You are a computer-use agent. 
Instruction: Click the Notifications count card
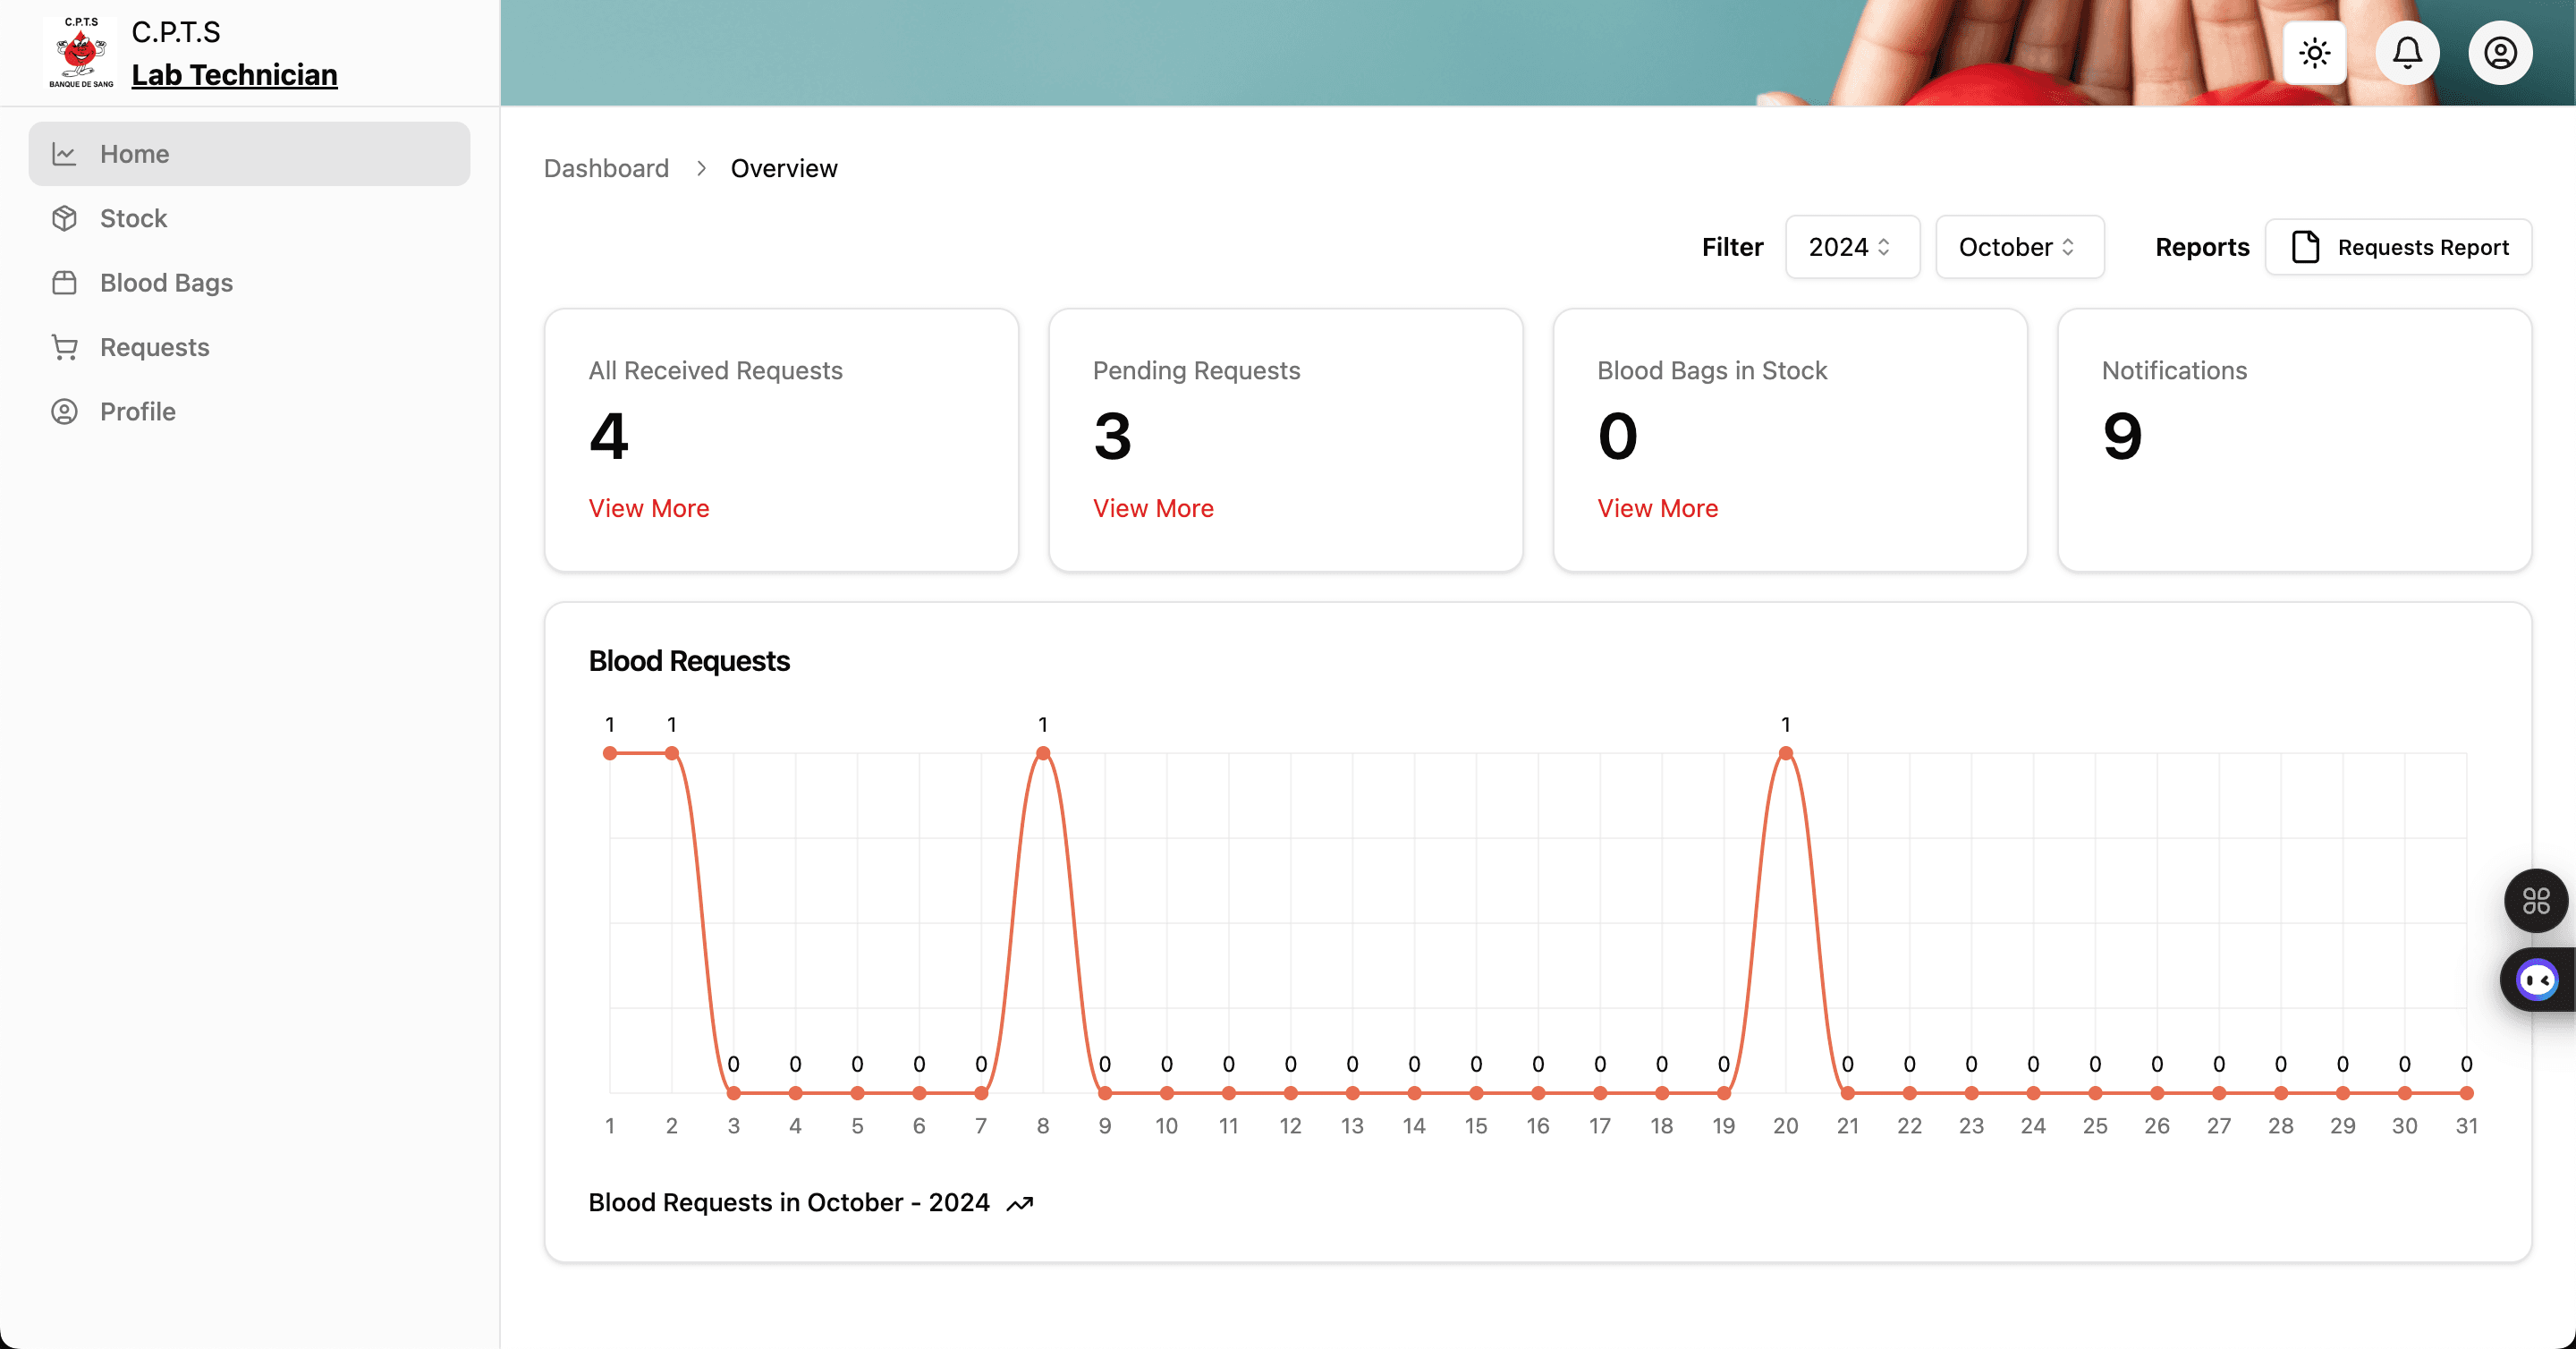(2293, 440)
